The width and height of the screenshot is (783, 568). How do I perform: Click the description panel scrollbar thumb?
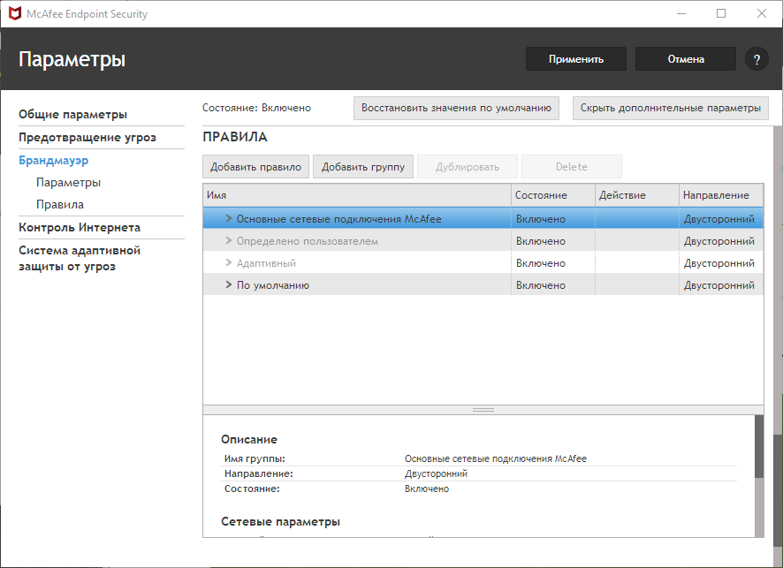click(x=759, y=446)
